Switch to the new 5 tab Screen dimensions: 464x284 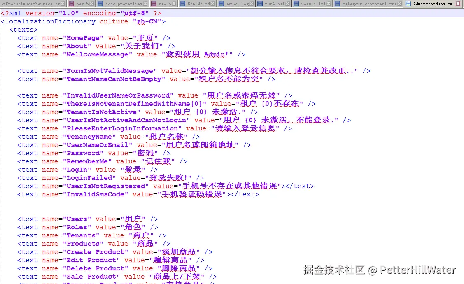point(82,4)
